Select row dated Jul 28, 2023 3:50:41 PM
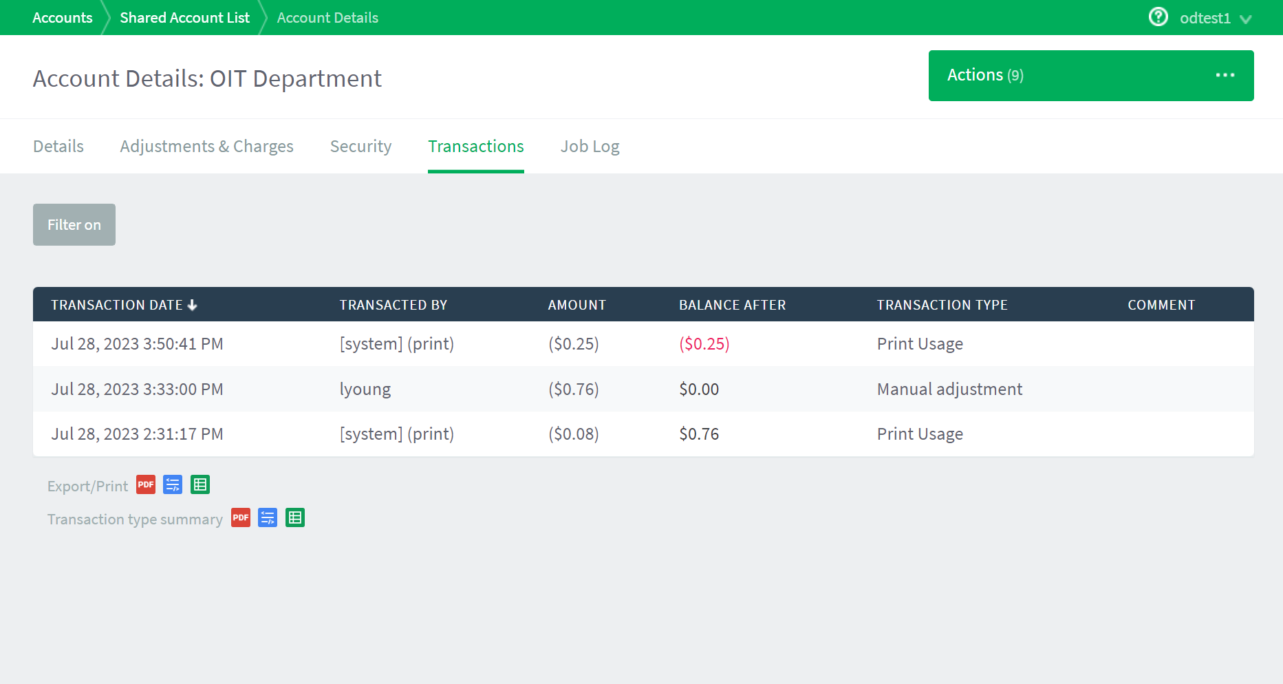This screenshot has width=1283, height=684. pyautogui.click(x=643, y=344)
